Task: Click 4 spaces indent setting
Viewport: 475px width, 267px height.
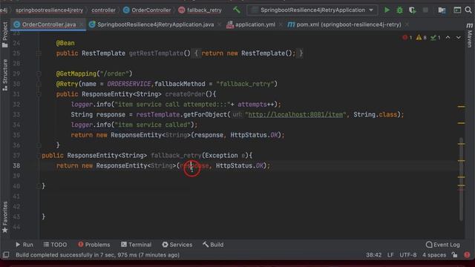Action: (x=433, y=254)
